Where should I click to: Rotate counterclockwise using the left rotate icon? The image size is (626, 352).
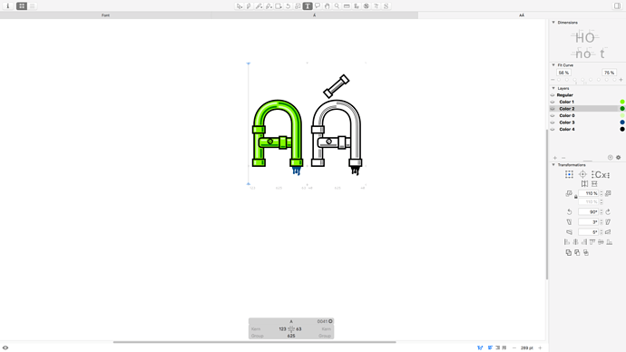(x=570, y=212)
